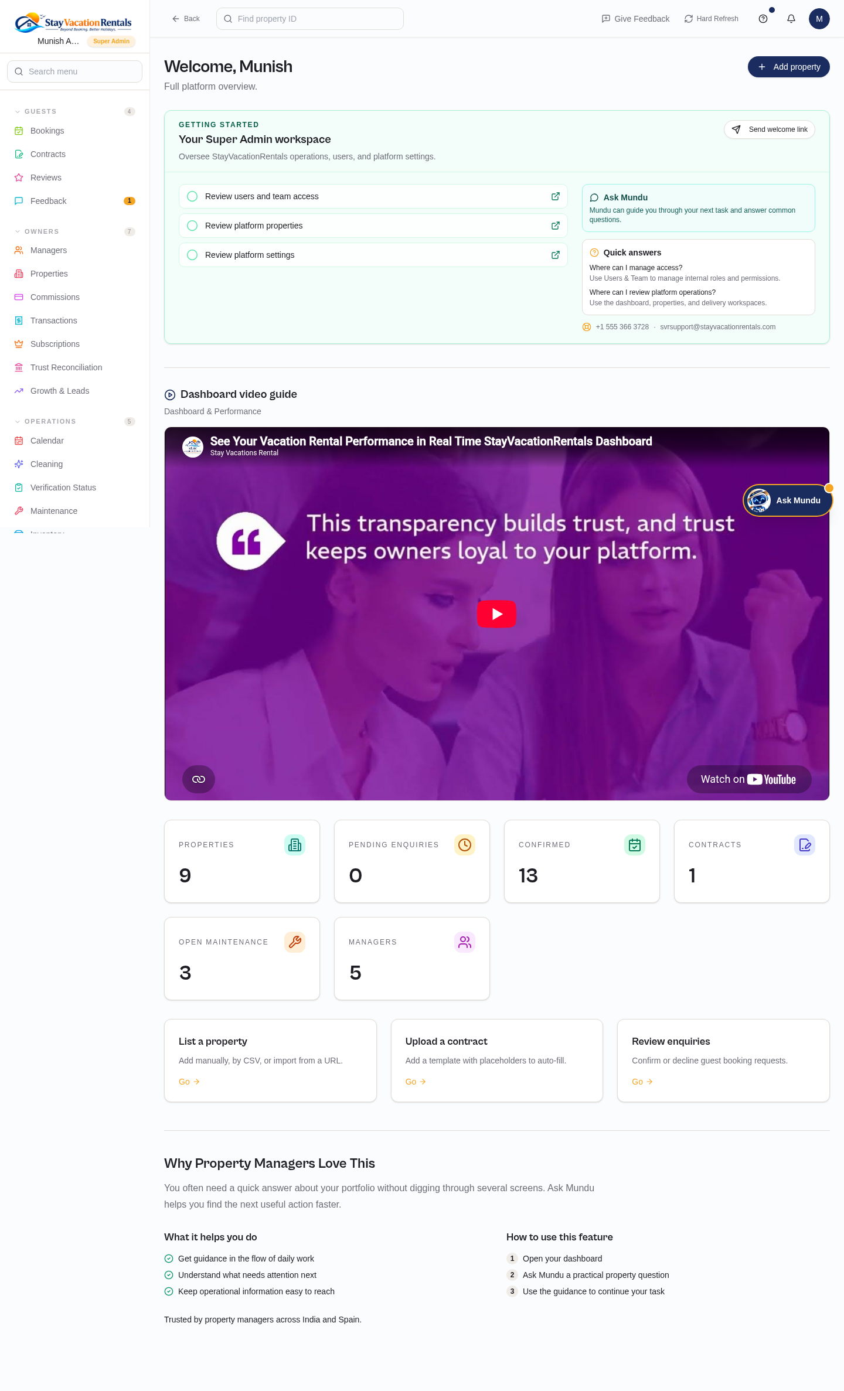Open the help question mark icon

coord(763,19)
